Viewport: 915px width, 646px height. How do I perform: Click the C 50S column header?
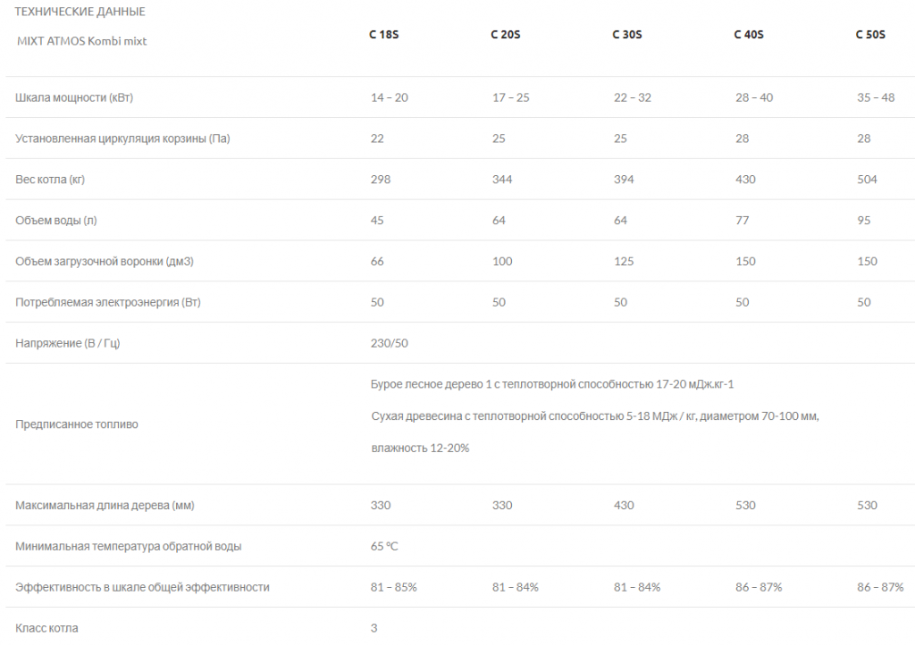point(870,35)
